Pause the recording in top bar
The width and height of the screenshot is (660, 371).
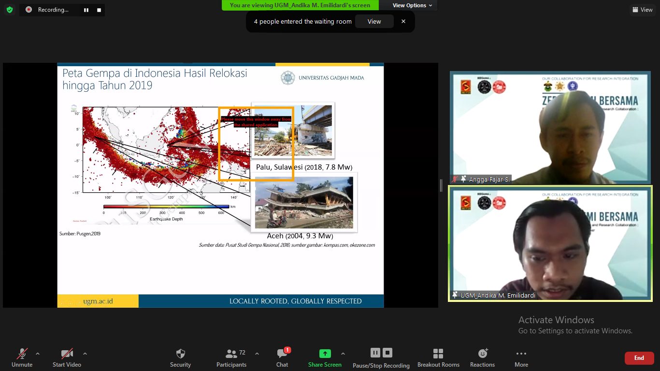[x=86, y=10]
